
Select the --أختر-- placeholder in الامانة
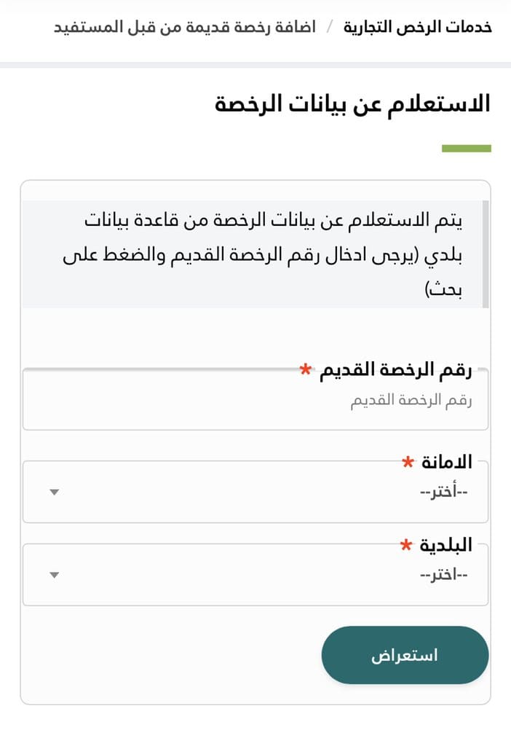[x=444, y=492]
